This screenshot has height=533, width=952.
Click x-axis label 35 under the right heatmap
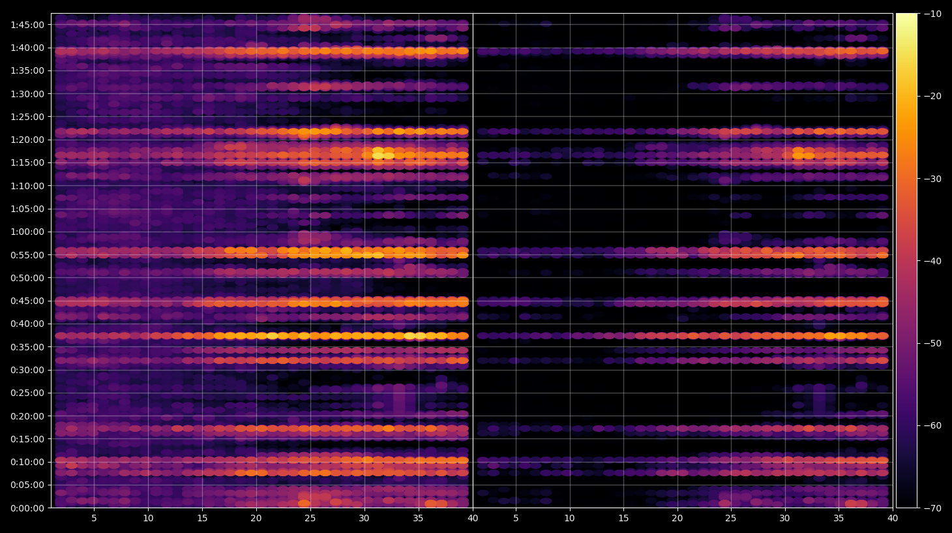(x=839, y=519)
